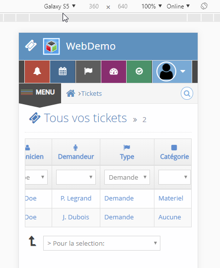This screenshot has height=268, width=220.
Task: Open the Galaxy S5 device dropdown
Action: tap(60, 6)
